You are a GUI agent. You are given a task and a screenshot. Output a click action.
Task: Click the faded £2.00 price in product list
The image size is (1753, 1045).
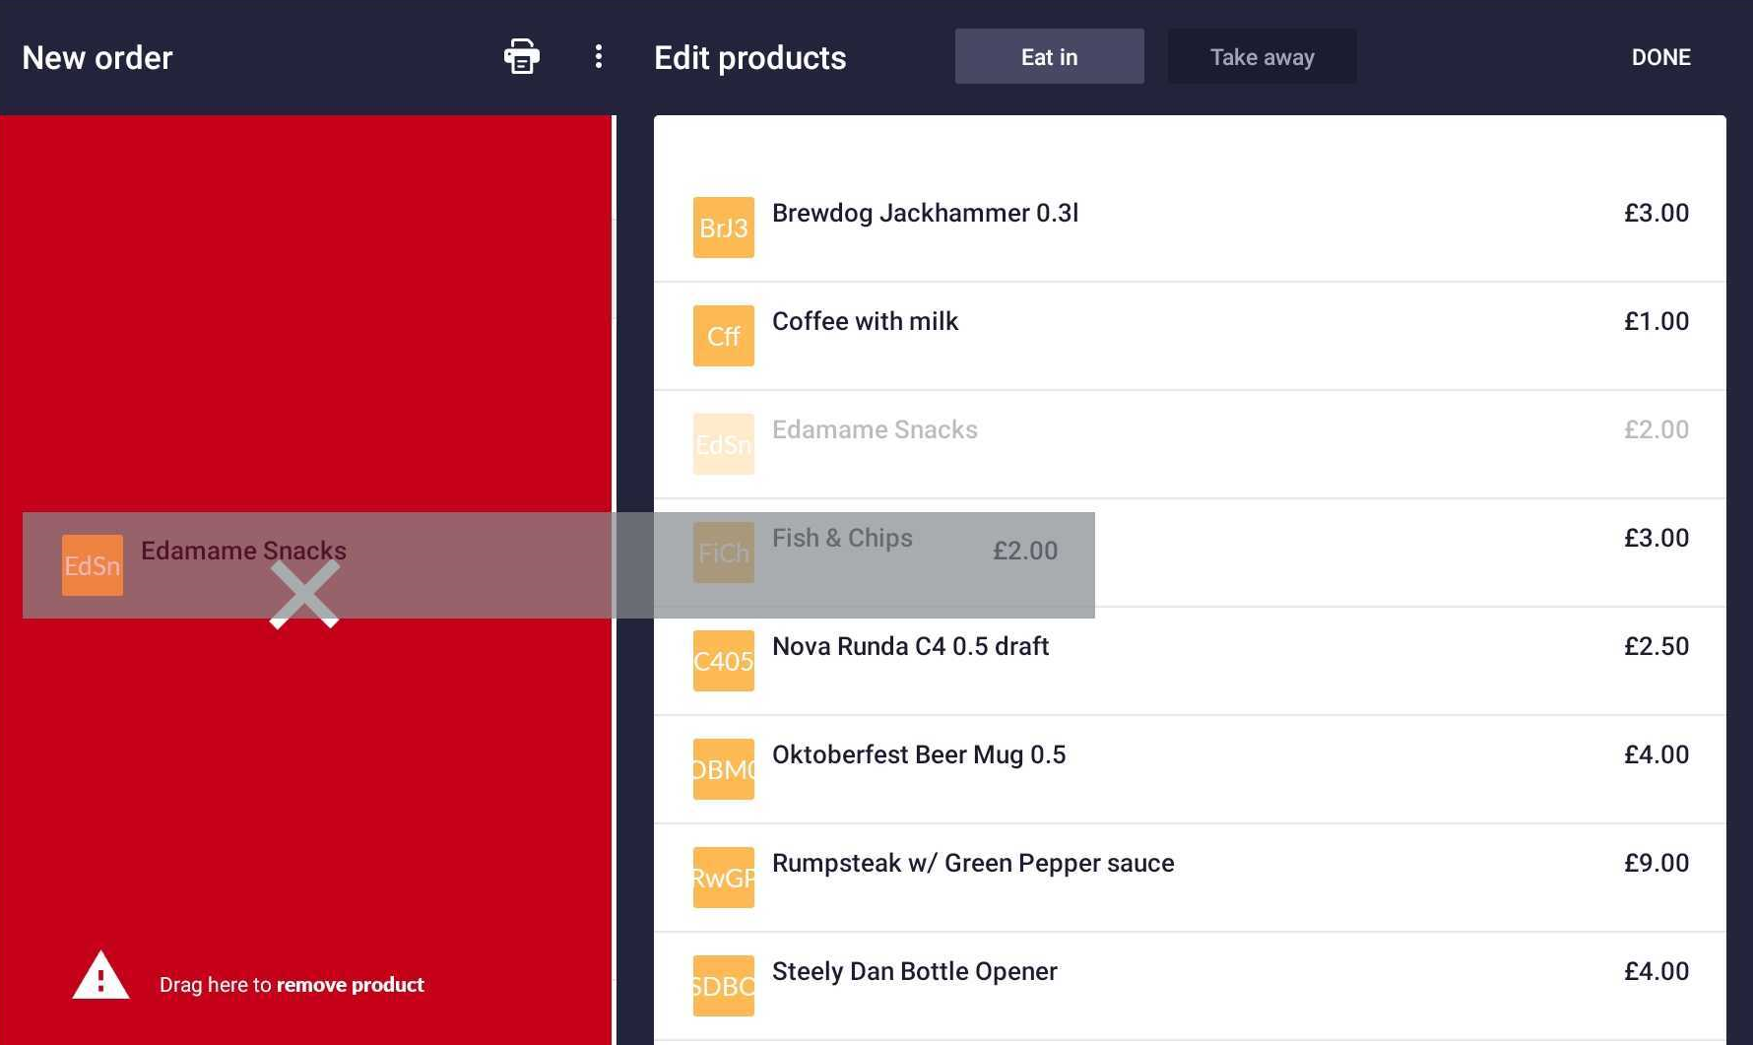click(1656, 429)
